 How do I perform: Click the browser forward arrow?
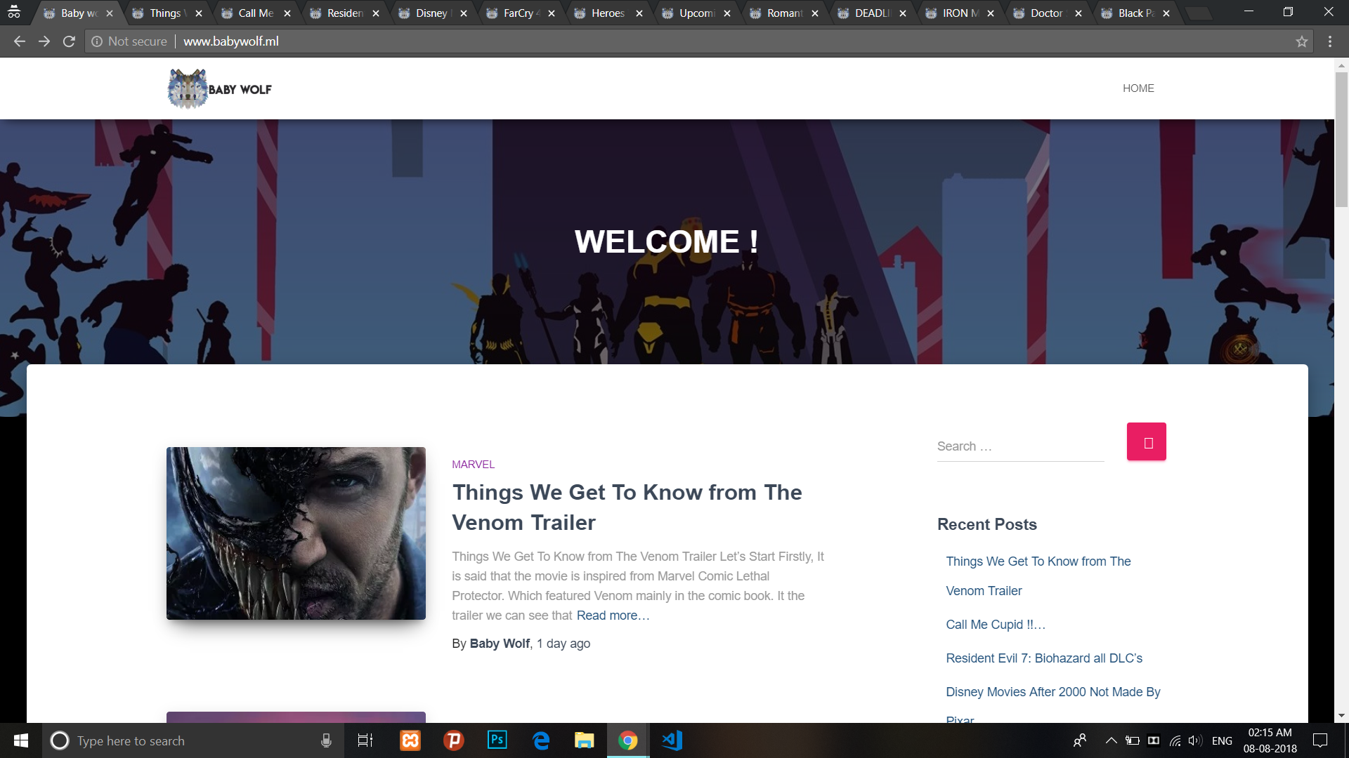point(44,41)
